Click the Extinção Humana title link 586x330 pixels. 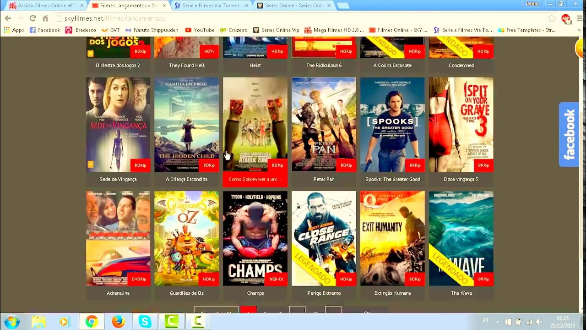coord(392,293)
